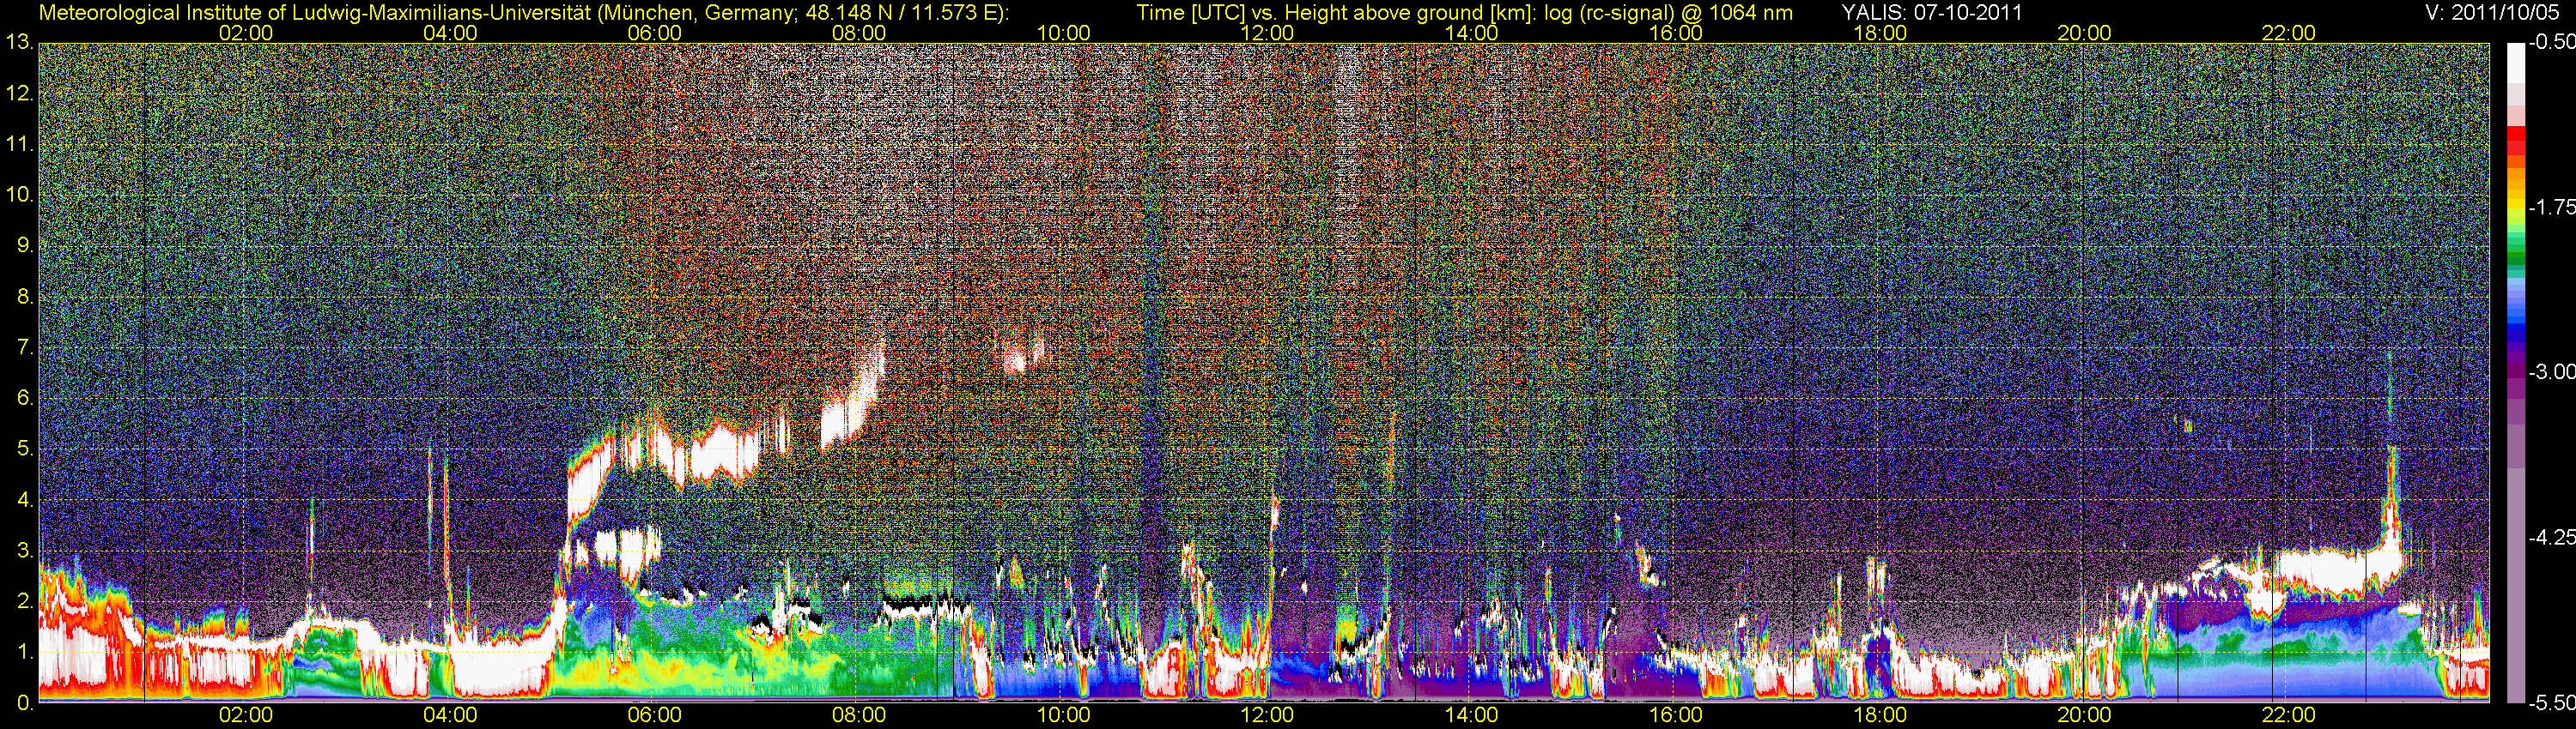The width and height of the screenshot is (2576, 729).
Task: Click the height axis label '13.'
Action: pos(20,43)
